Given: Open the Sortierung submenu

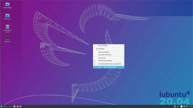Looking at the screenshot, I should (x=109, y=58).
